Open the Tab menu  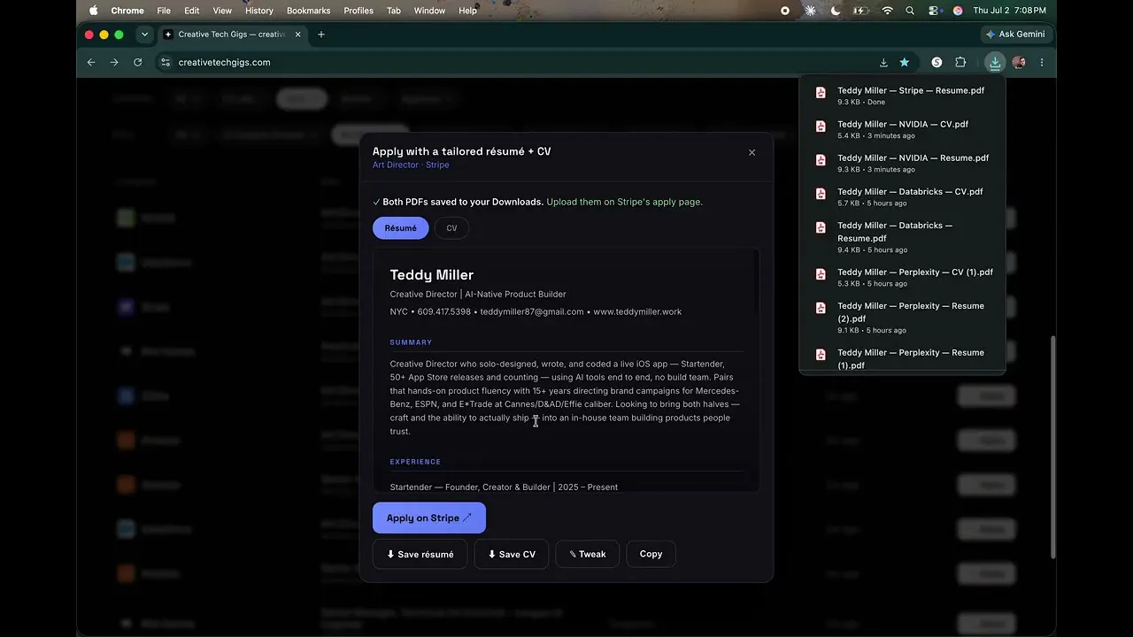[x=394, y=11]
